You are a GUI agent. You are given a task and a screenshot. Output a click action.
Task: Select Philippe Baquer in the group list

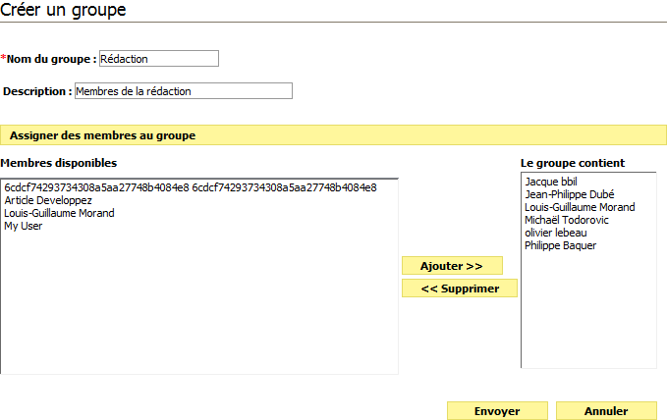pyautogui.click(x=560, y=245)
